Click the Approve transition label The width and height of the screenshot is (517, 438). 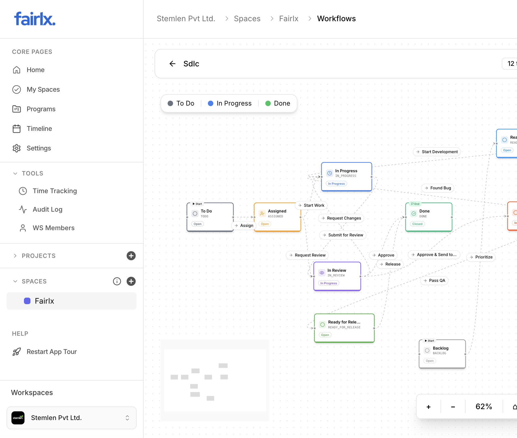383,255
